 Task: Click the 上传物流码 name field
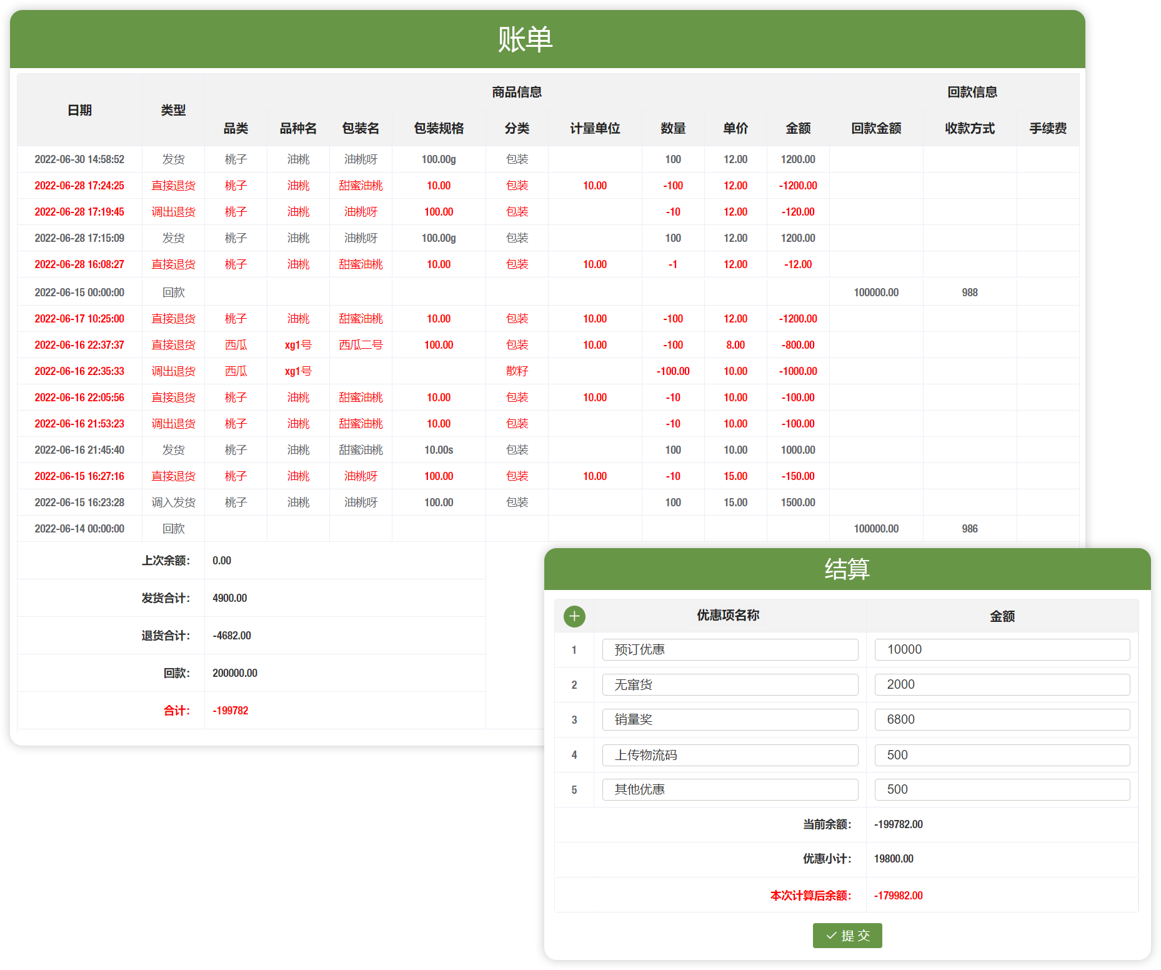729,755
